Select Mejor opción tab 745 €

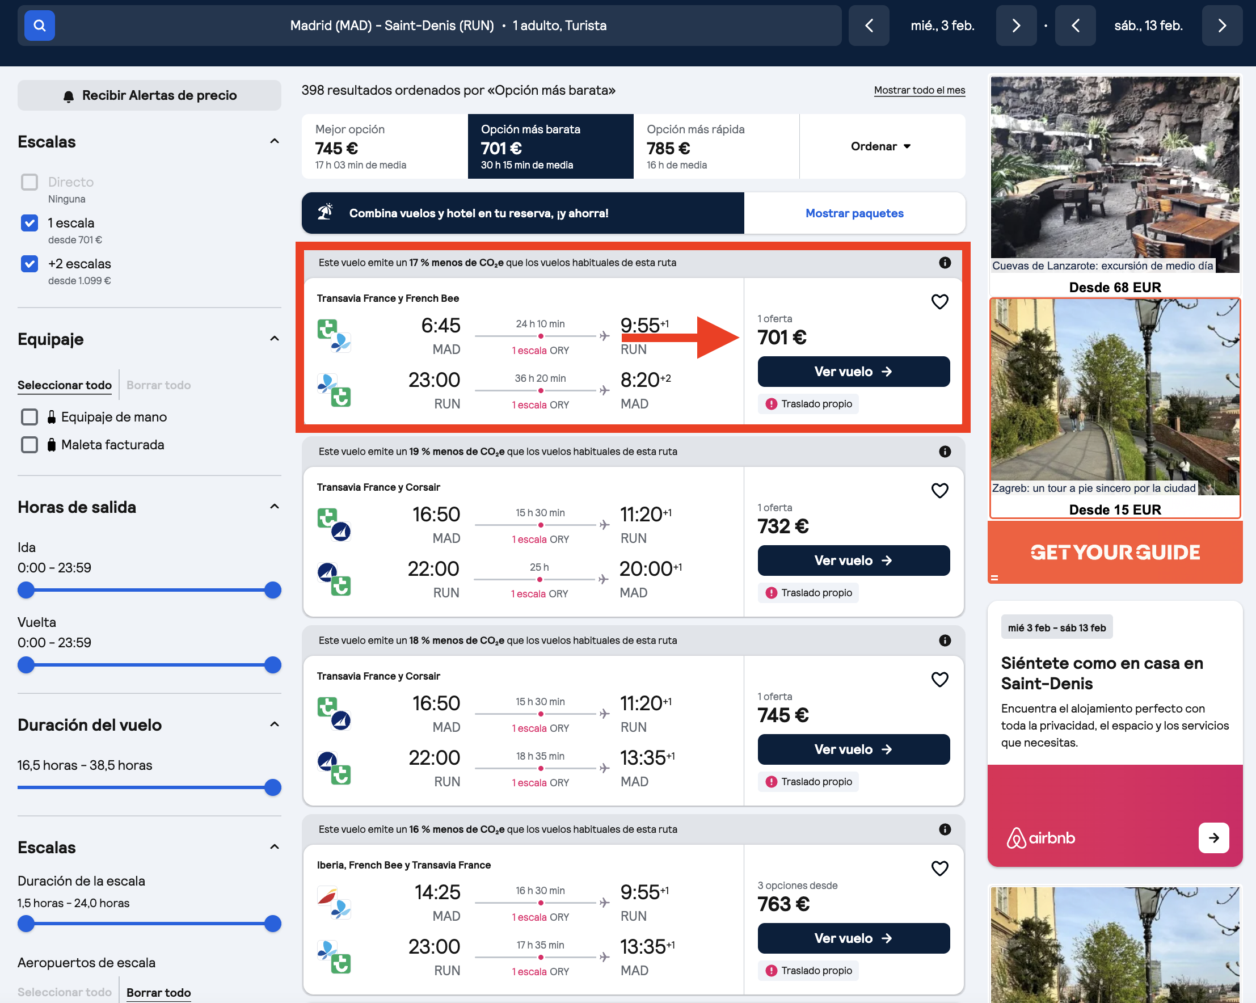tap(385, 146)
